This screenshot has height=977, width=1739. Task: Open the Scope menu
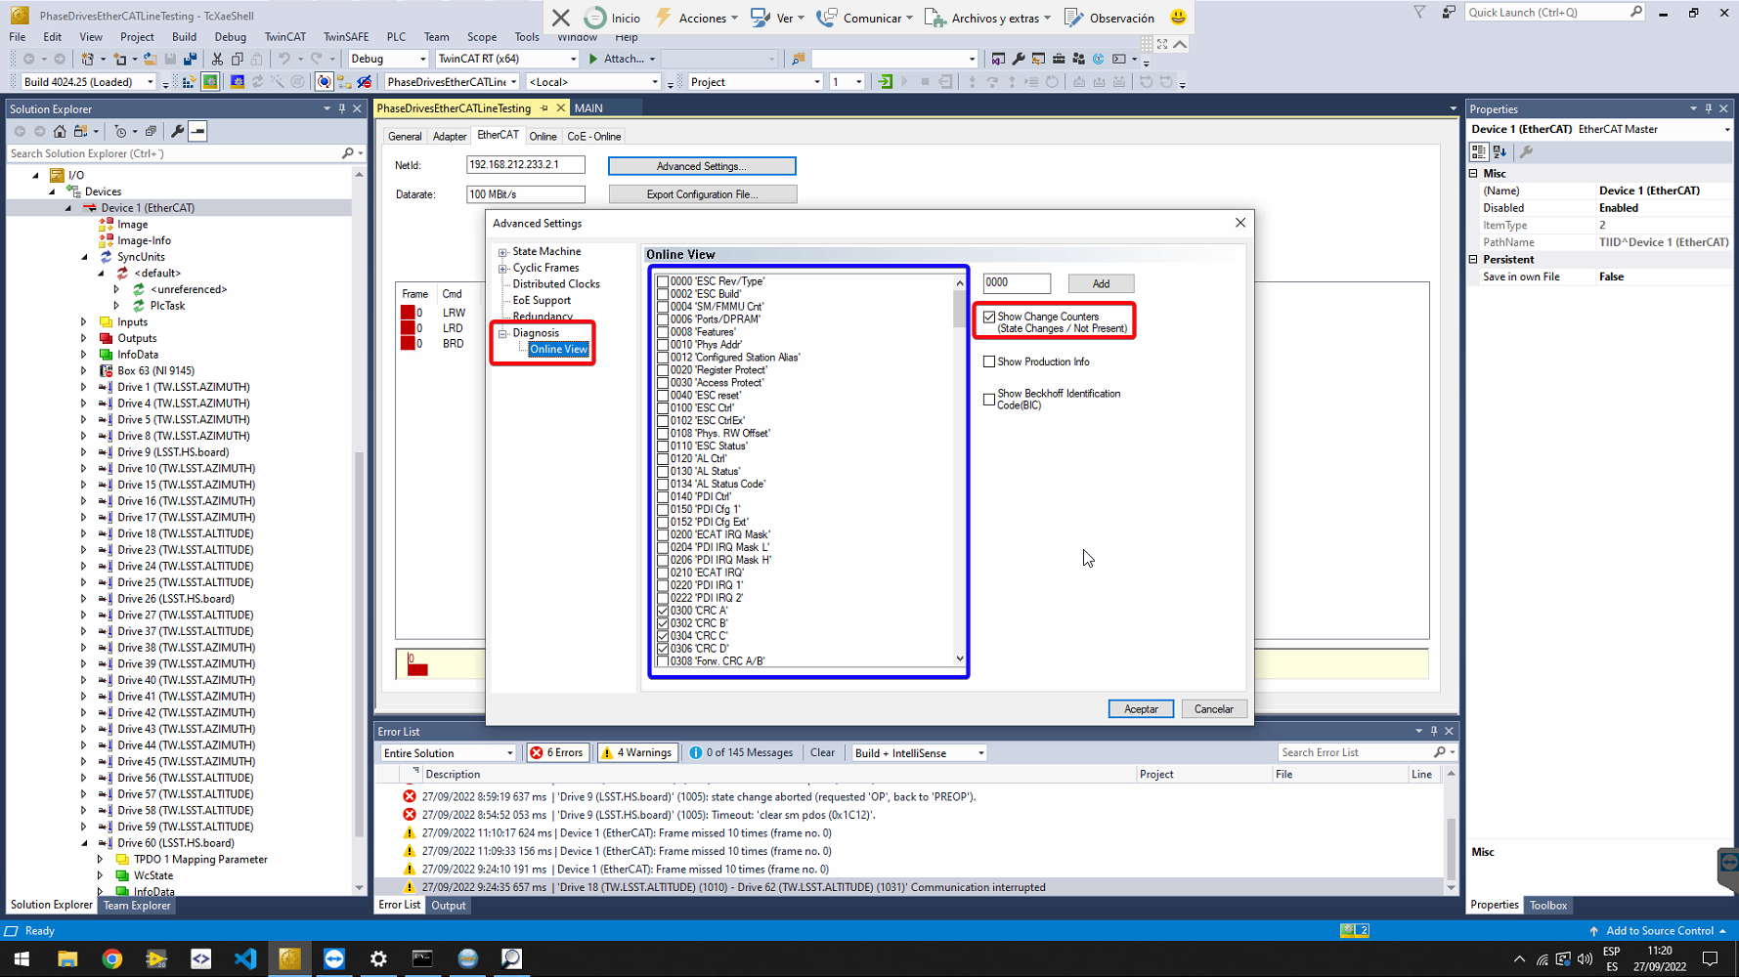coord(481,37)
